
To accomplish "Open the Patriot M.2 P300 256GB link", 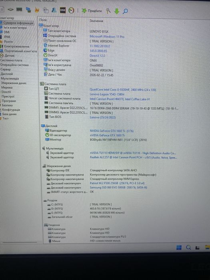I will pyautogui.click(x=117, y=183).
